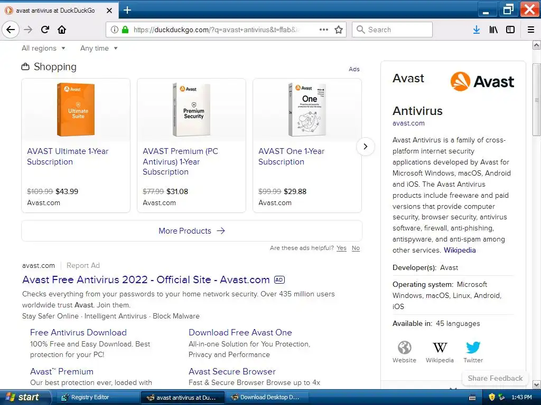Screen dimensions: 541x405
Task: Toggle the browser sidebar view
Action: coord(510,30)
